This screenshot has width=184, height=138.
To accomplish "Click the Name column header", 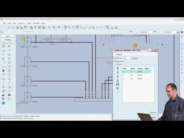I will (133, 69).
